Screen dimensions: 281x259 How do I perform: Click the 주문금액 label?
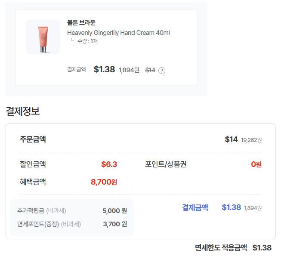[33, 139]
